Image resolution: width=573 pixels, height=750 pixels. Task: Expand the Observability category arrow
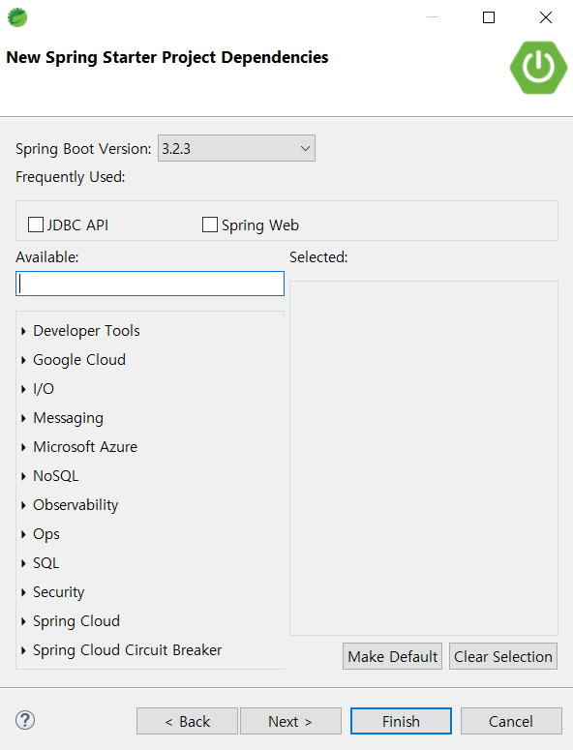click(23, 505)
